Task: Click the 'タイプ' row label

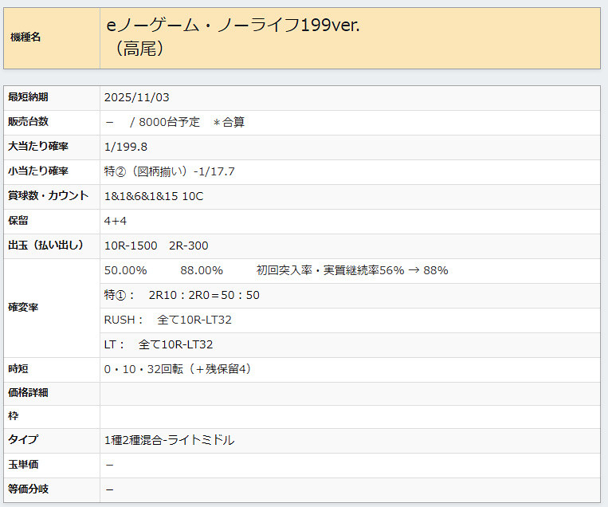Action: click(x=23, y=440)
